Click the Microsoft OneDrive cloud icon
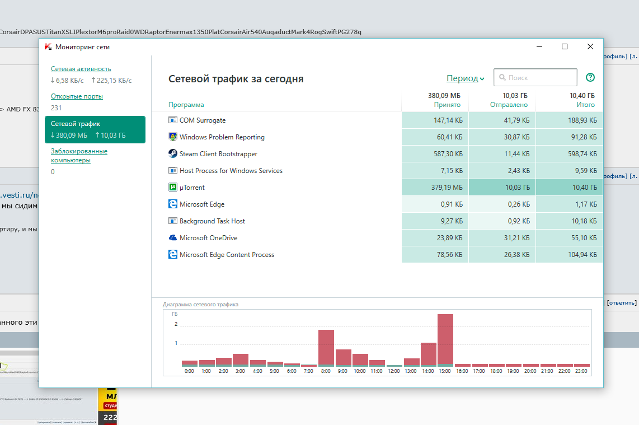This screenshot has height=425, width=639. pos(173,238)
